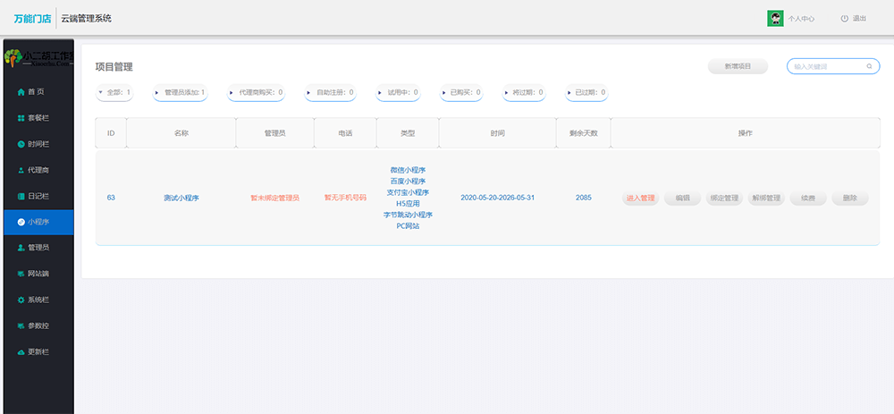Click the 删除 button
Image resolution: width=894 pixels, height=414 pixels.
coord(850,198)
